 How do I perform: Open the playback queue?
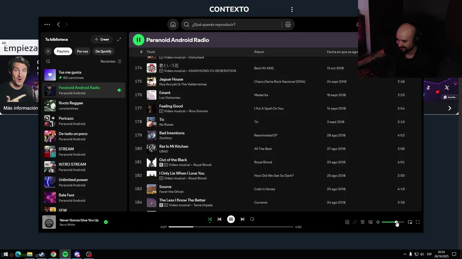click(x=363, y=222)
